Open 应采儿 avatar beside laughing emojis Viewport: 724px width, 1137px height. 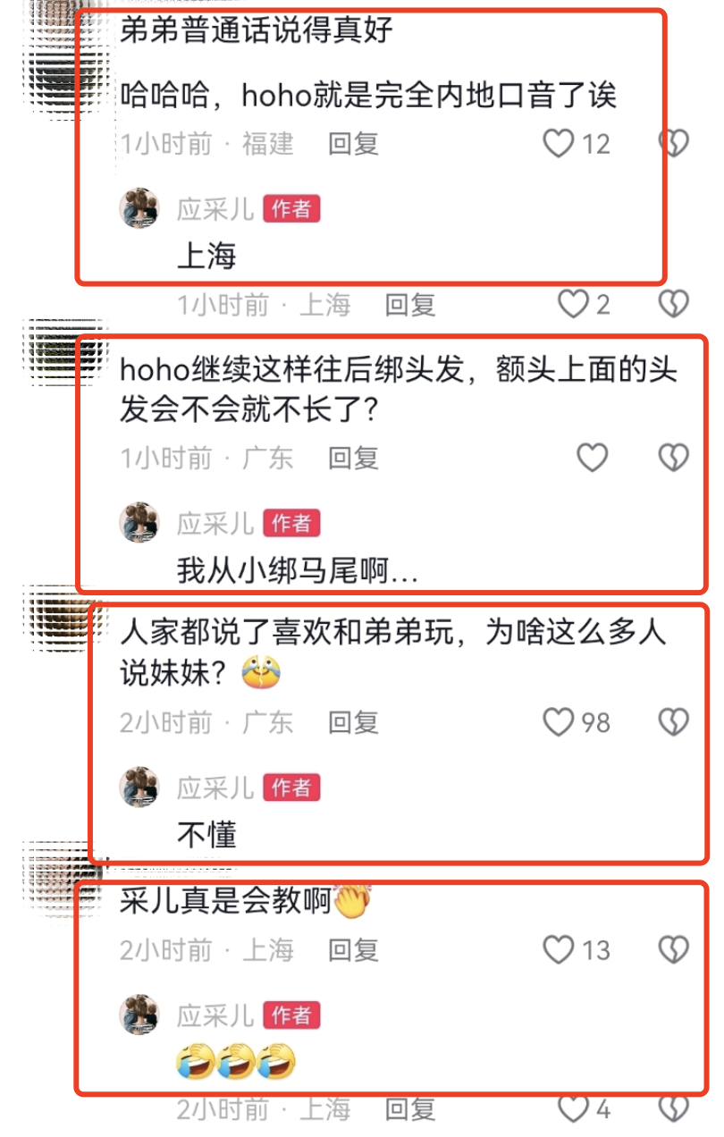pyautogui.click(x=139, y=1015)
